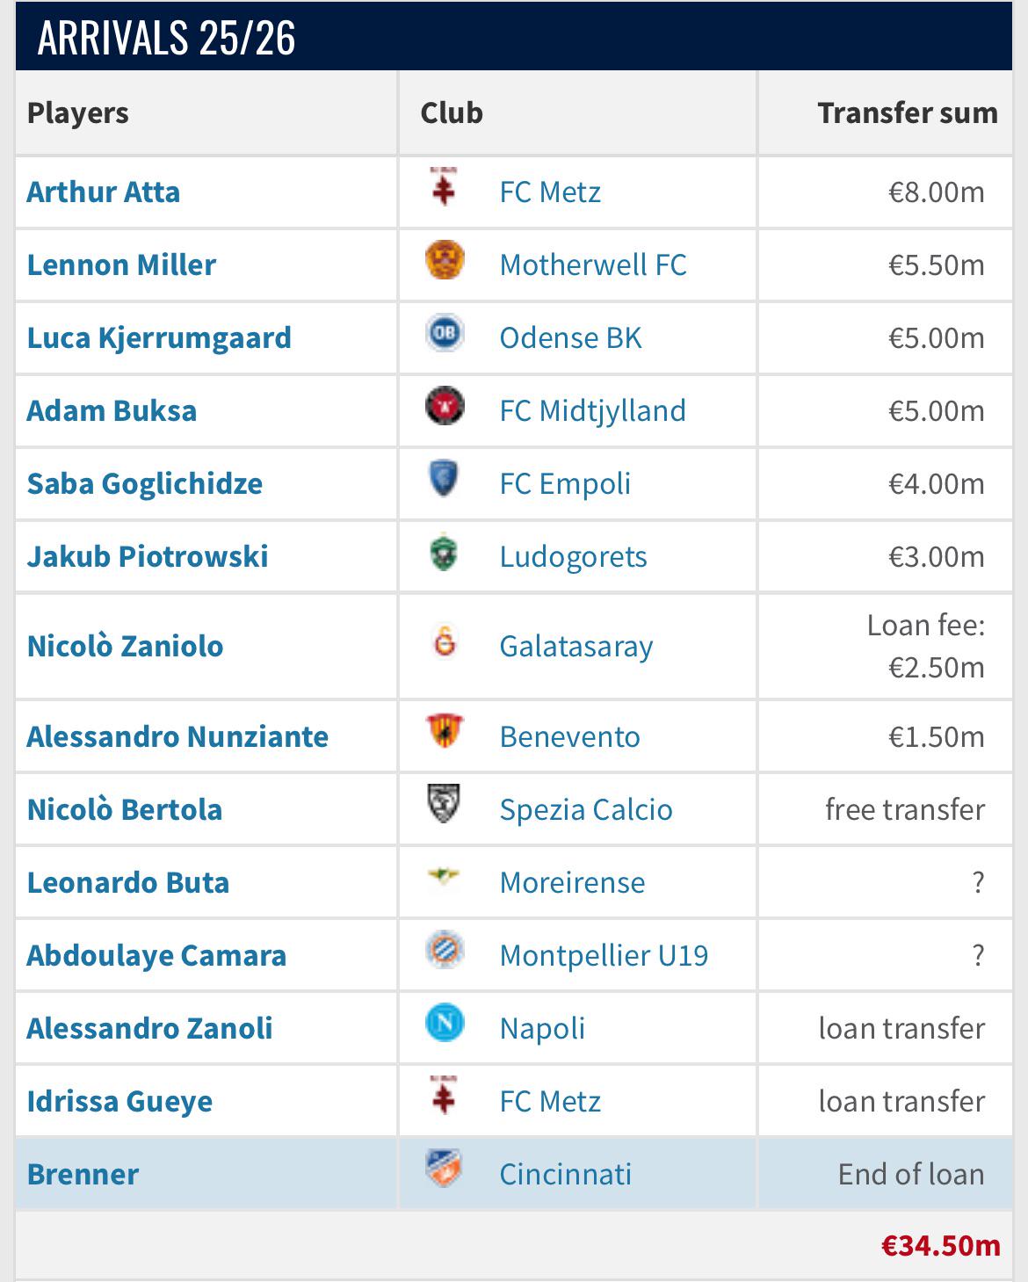Image resolution: width=1028 pixels, height=1282 pixels.
Task: Click the Spezia Calcio crest icon
Action: point(445,805)
